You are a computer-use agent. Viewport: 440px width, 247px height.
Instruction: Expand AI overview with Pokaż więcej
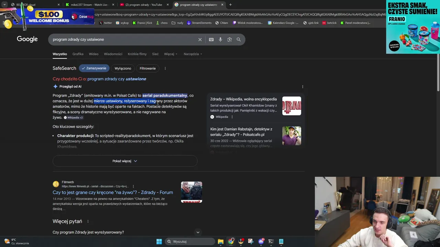coord(125,161)
